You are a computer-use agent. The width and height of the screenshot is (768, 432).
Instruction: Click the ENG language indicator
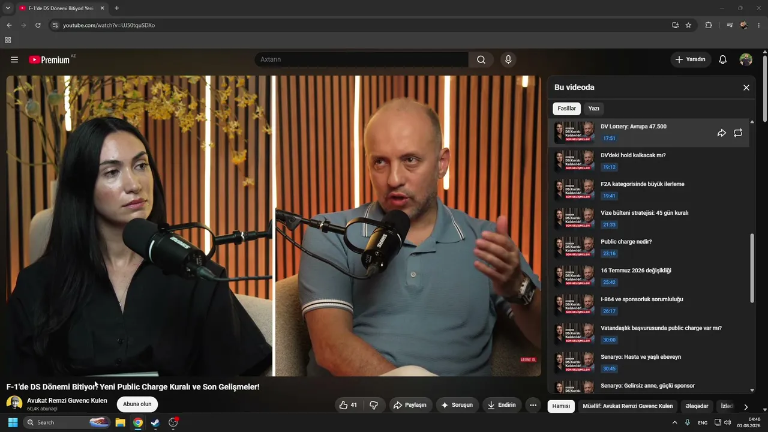[703, 422]
